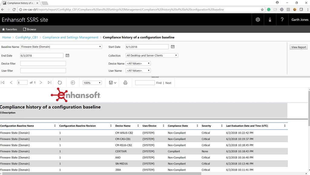Print the report using printer icon
The image size is (310, 175).
point(125,83)
